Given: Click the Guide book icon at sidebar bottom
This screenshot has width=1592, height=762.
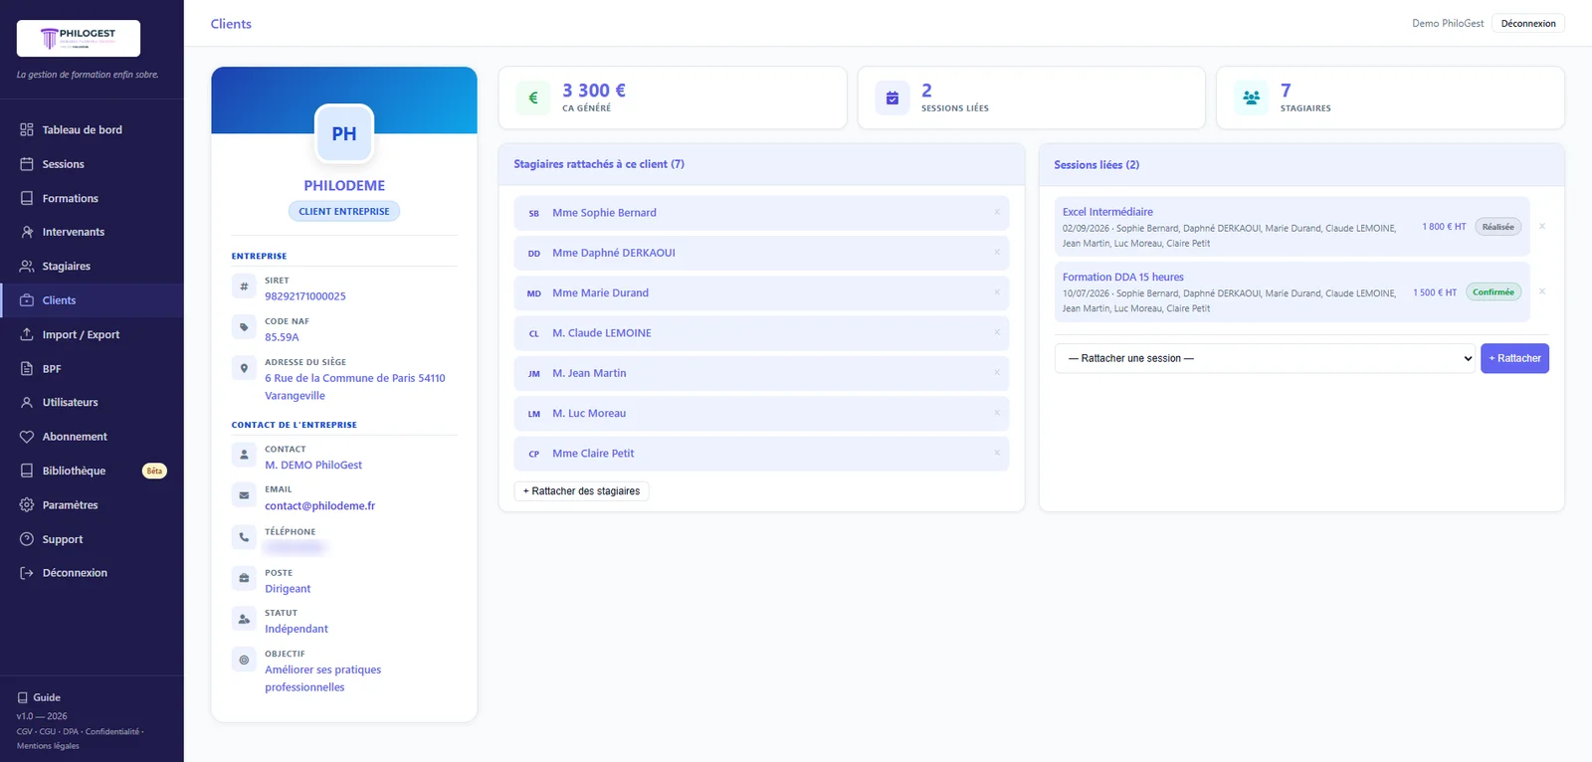Looking at the screenshot, I should tap(23, 697).
